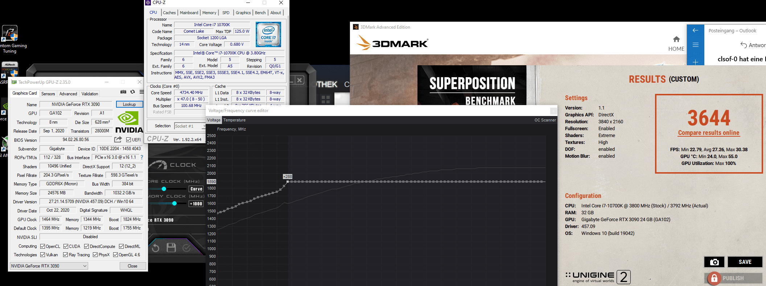Image resolution: width=766 pixels, height=286 pixels.
Task: Open CPU-Z Caches tab
Action: (169, 13)
